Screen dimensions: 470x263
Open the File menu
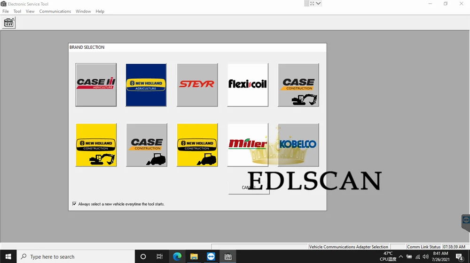[6, 11]
